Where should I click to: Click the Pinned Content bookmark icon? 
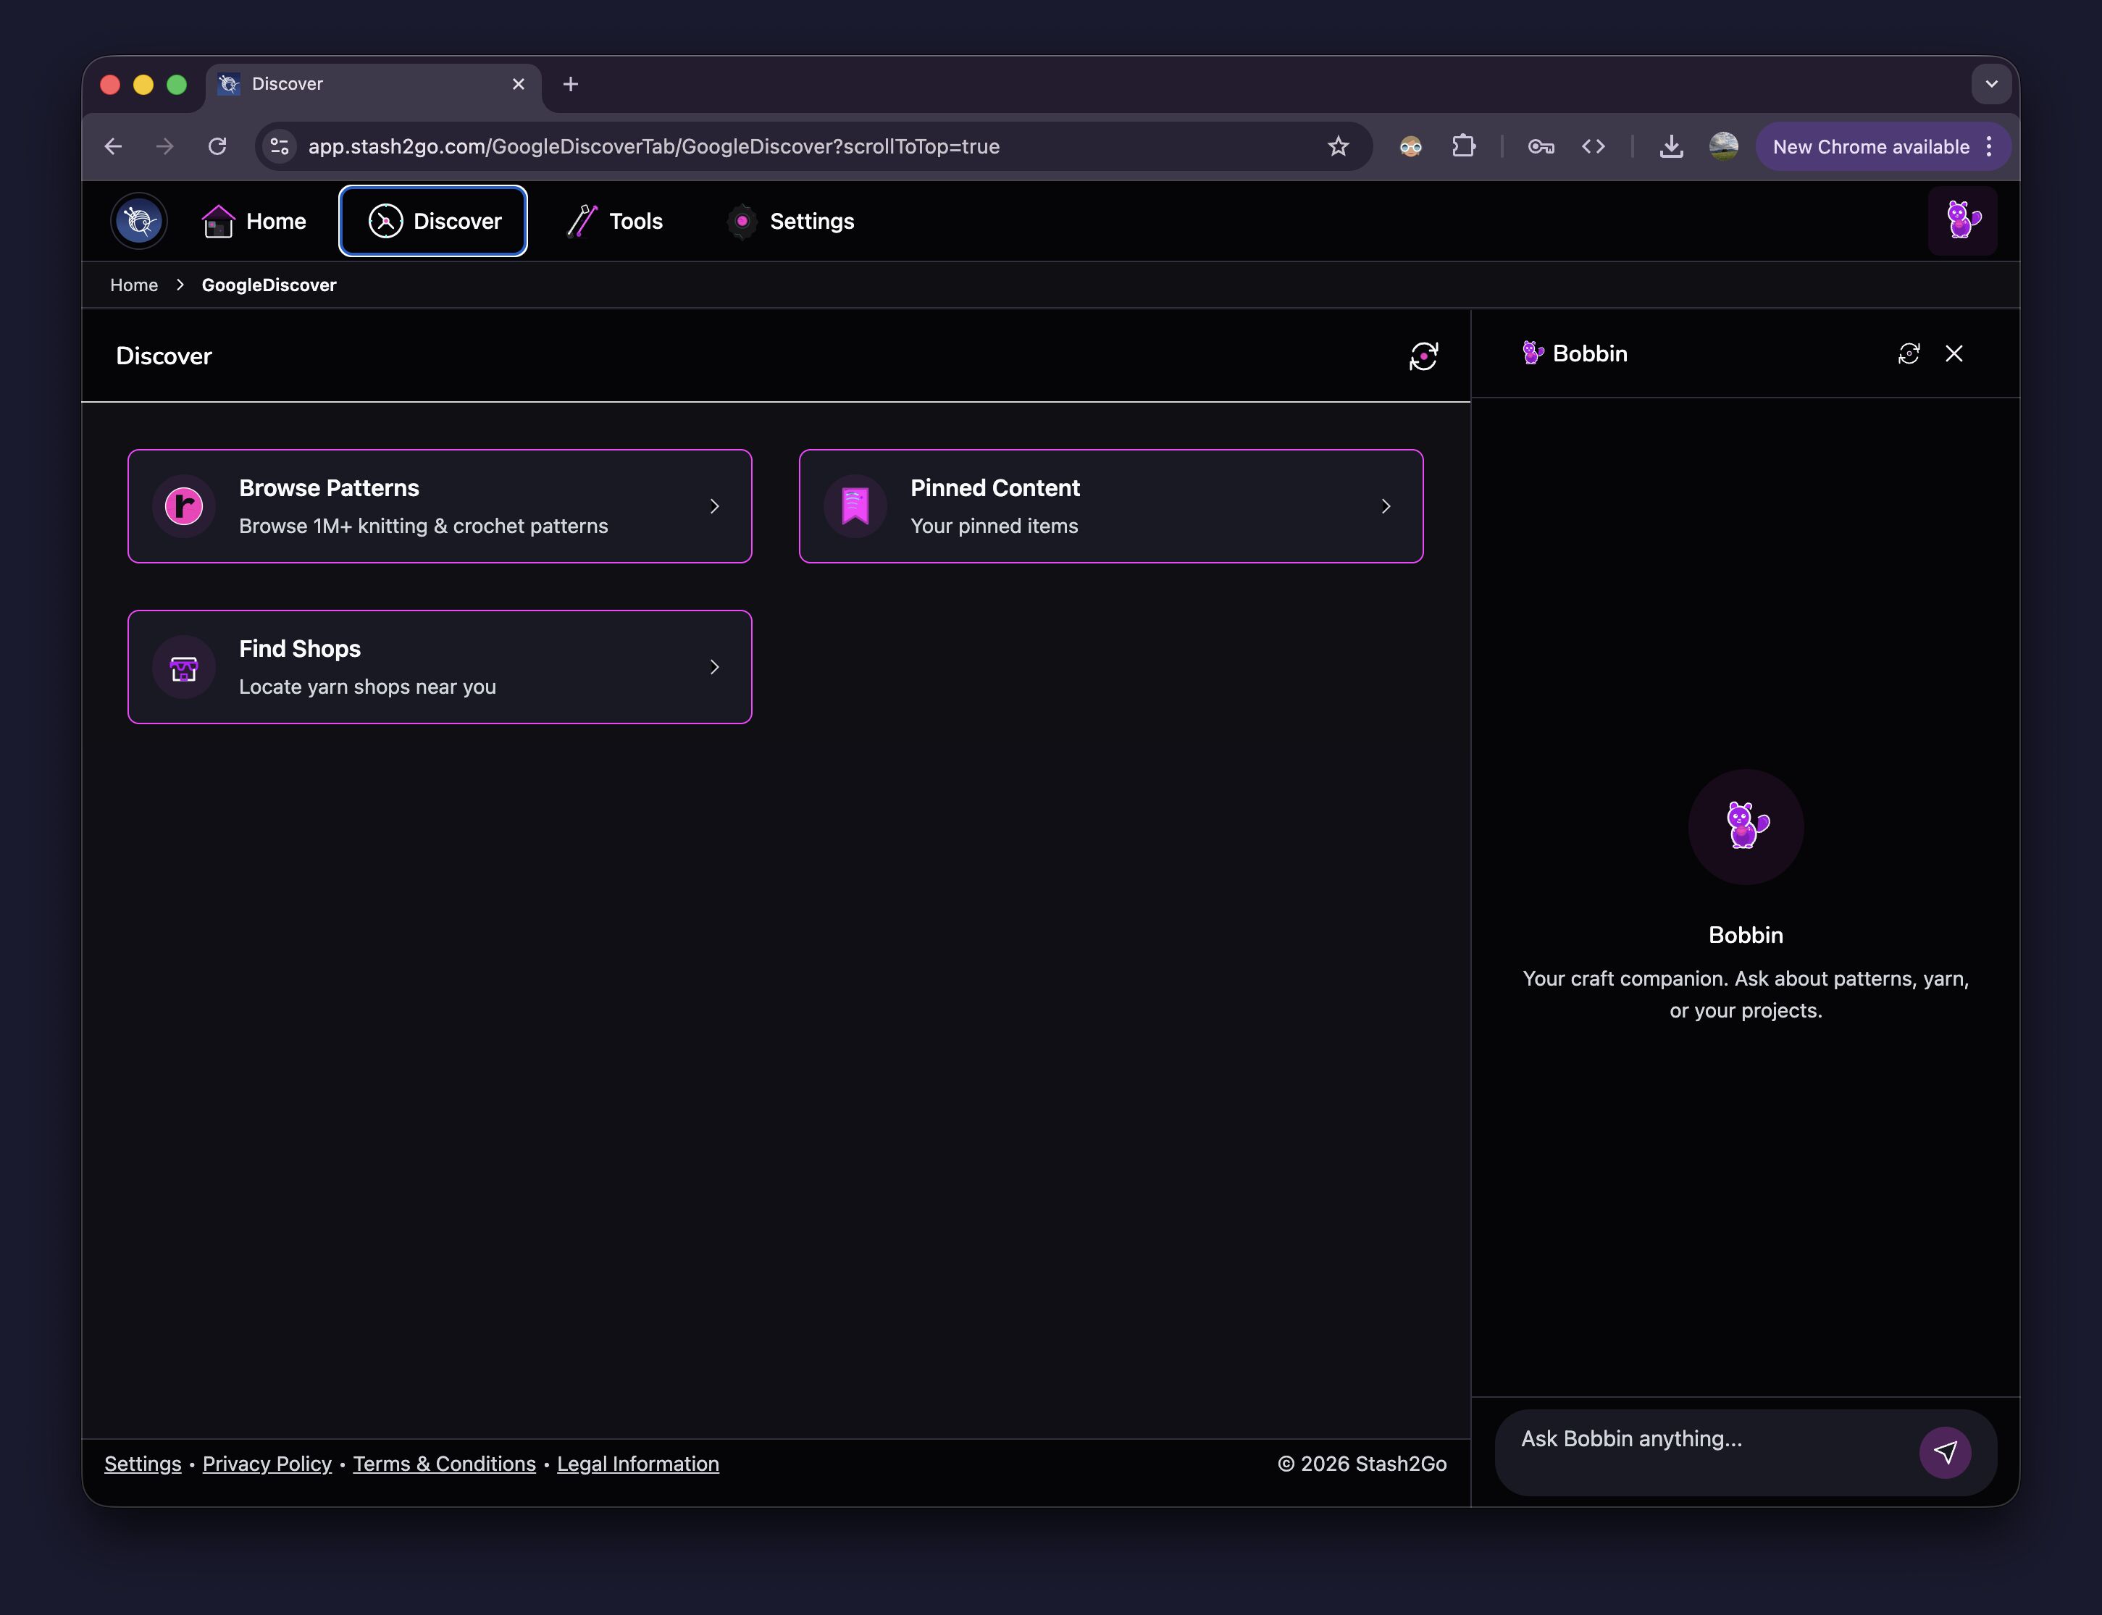854,506
